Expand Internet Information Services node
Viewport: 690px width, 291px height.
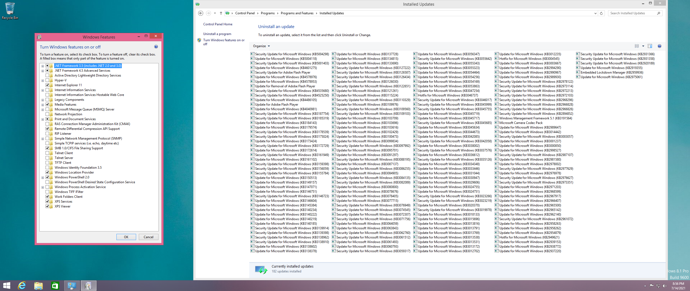click(x=43, y=90)
